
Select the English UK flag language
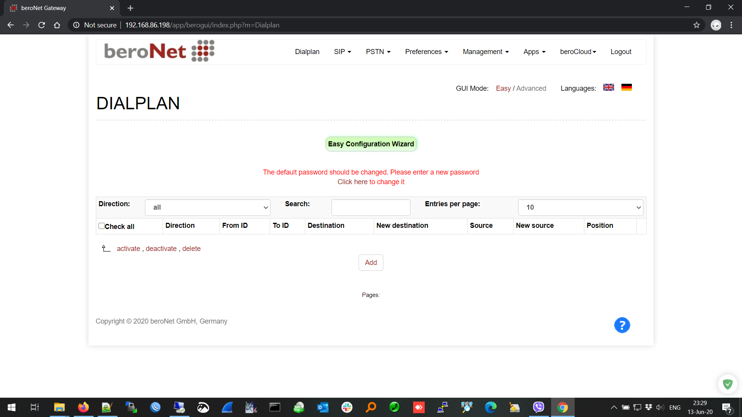coord(608,88)
